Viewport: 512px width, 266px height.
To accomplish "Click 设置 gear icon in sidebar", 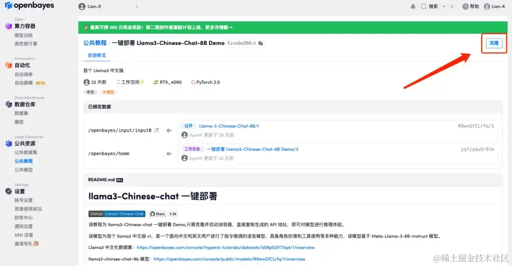I will point(9,192).
